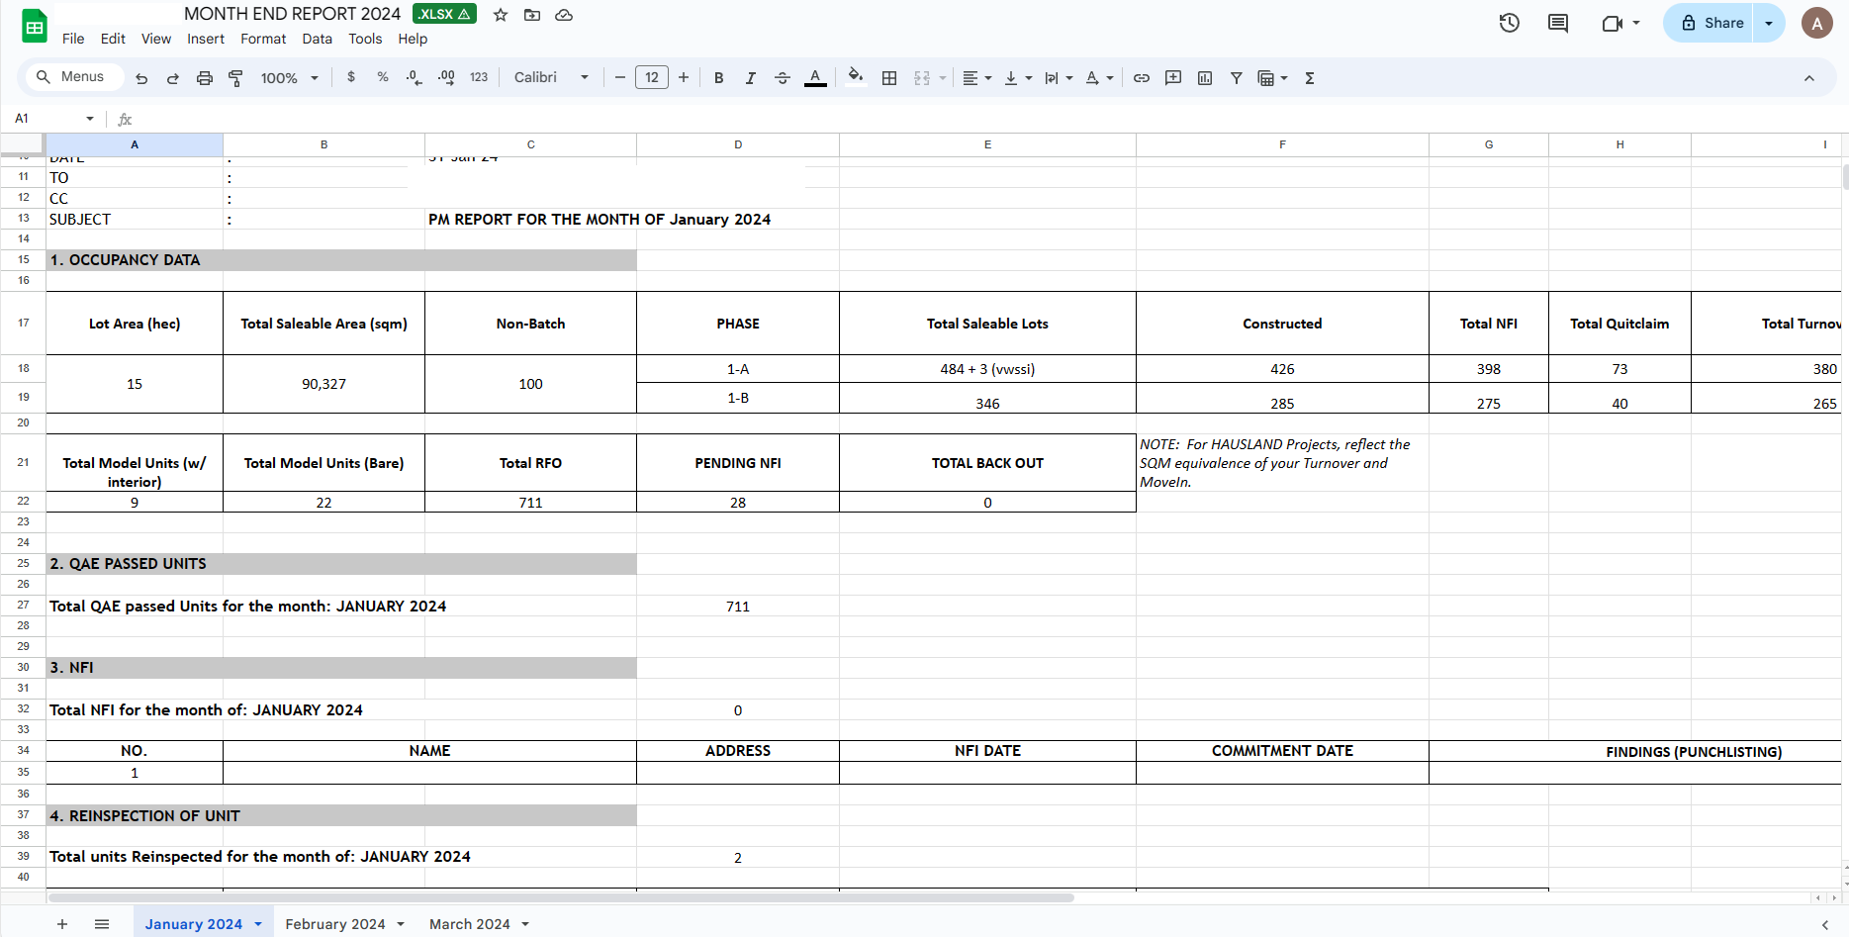Apply currency format with the dollar icon

tap(351, 77)
